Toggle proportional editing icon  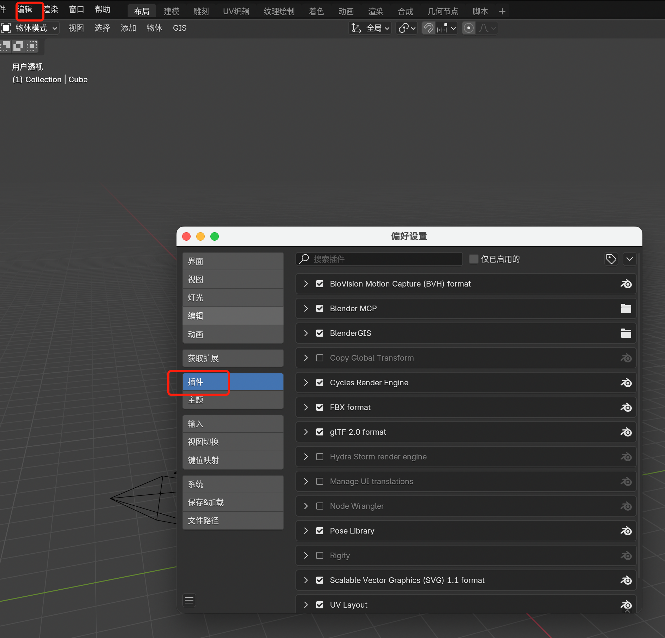click(468, 28)
